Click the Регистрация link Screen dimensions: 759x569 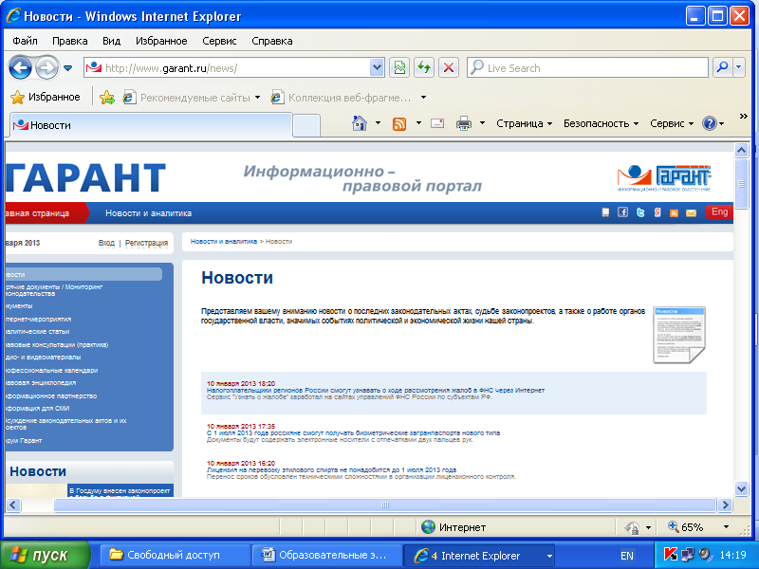coord(147,243)
